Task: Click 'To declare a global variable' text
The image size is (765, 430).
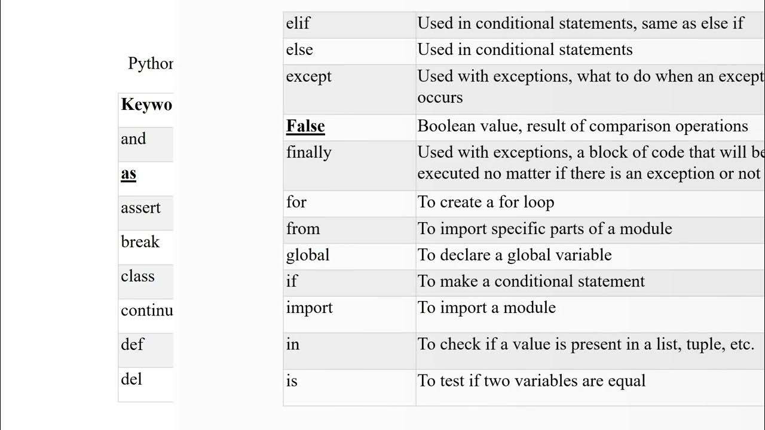Action: (x=515, y=255)
